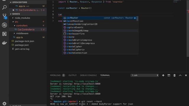
Task: Open Source Control view with badge 2
Action: click(5, 16)
